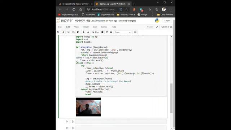The image size is (231, 130).
Task: Move the selected cell up
Action: [83, 32]
